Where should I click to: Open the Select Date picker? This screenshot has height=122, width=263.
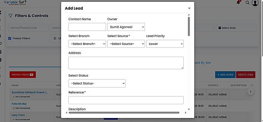(x=236, y=28)
